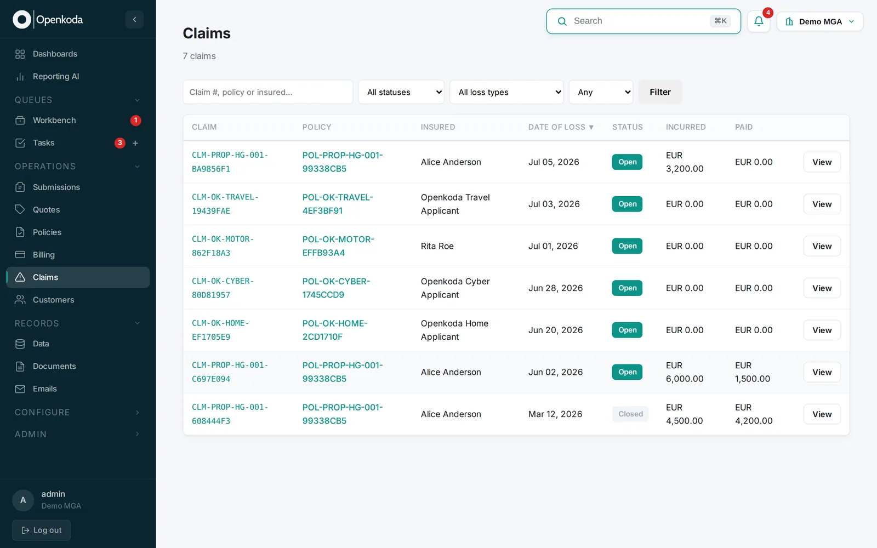Sort by DATE OF LOSS column header

pyautogui.click(x=561, y=127)
